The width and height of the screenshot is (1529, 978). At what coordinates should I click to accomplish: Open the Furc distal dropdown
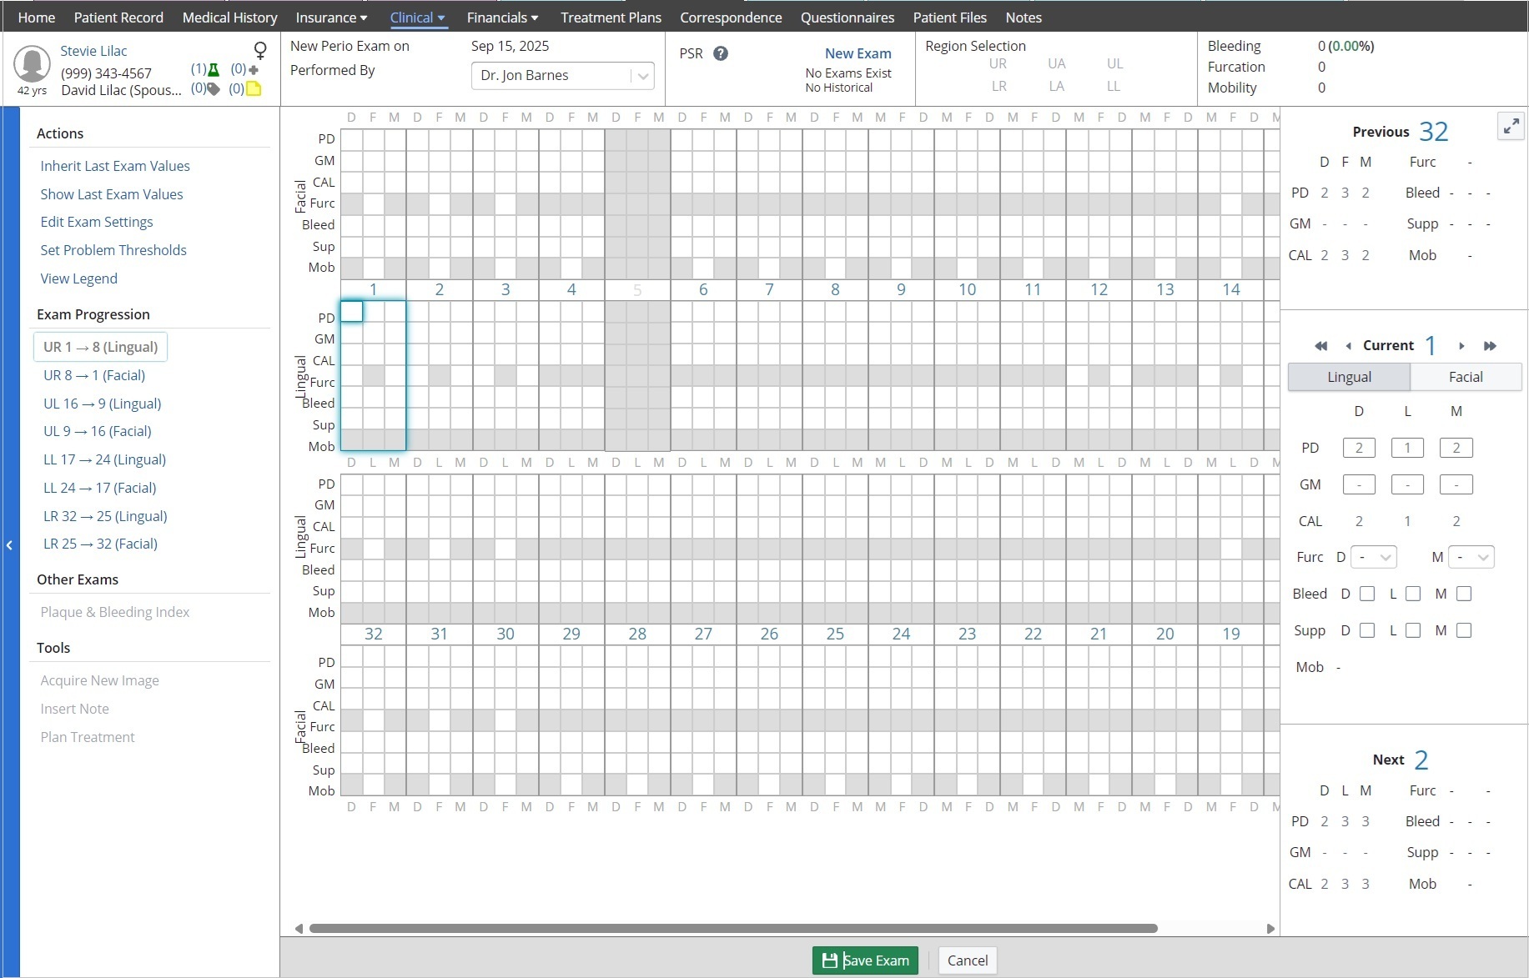[x=1373, y=557]
